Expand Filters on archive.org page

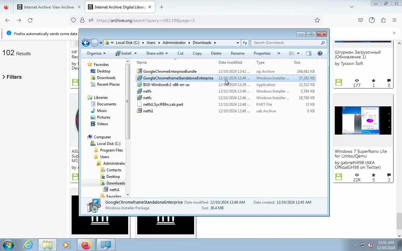click(x=12, y=77)
